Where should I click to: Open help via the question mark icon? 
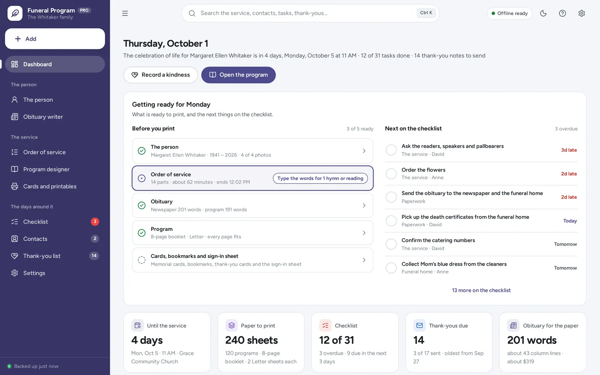(x=562, y=13)
